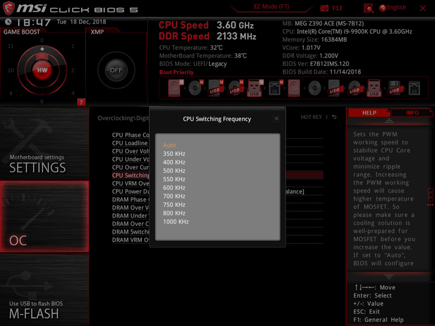Open M-FLASH USB BIOS flashing
Screen dimensions: 435x326
tap(44, 290)
